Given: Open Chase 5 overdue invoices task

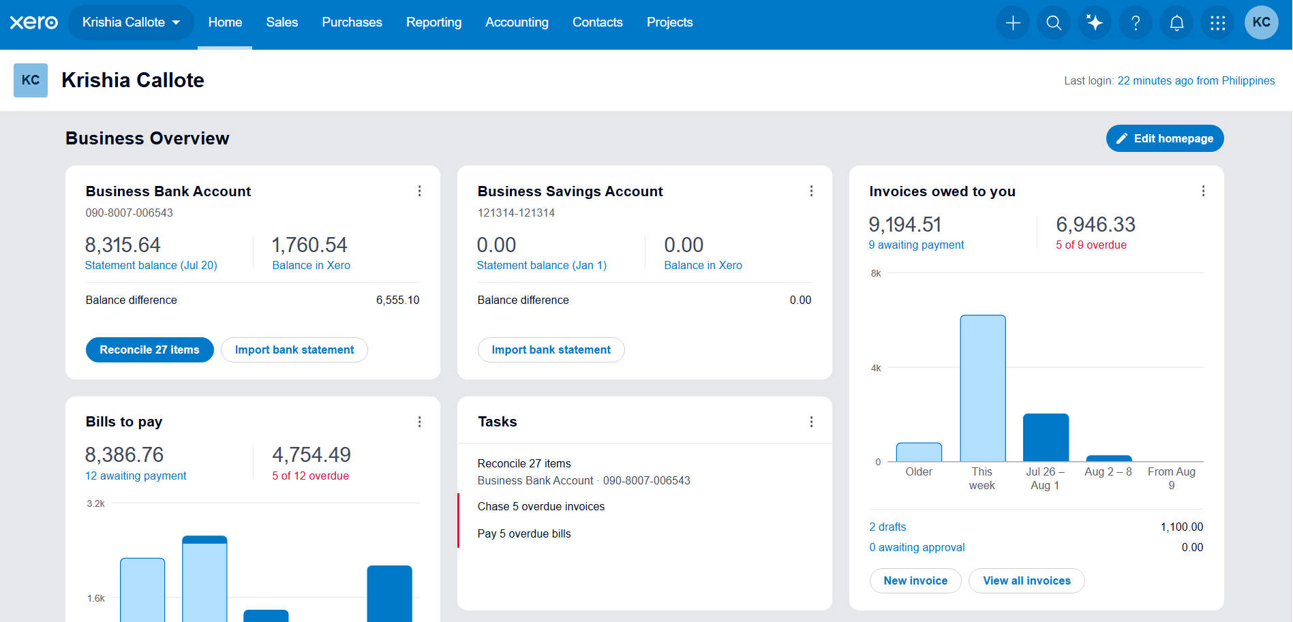Looking at the screenshot, I should [541, 507].
